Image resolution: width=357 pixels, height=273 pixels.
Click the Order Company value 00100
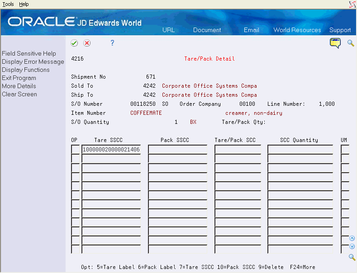pos(247,104)
